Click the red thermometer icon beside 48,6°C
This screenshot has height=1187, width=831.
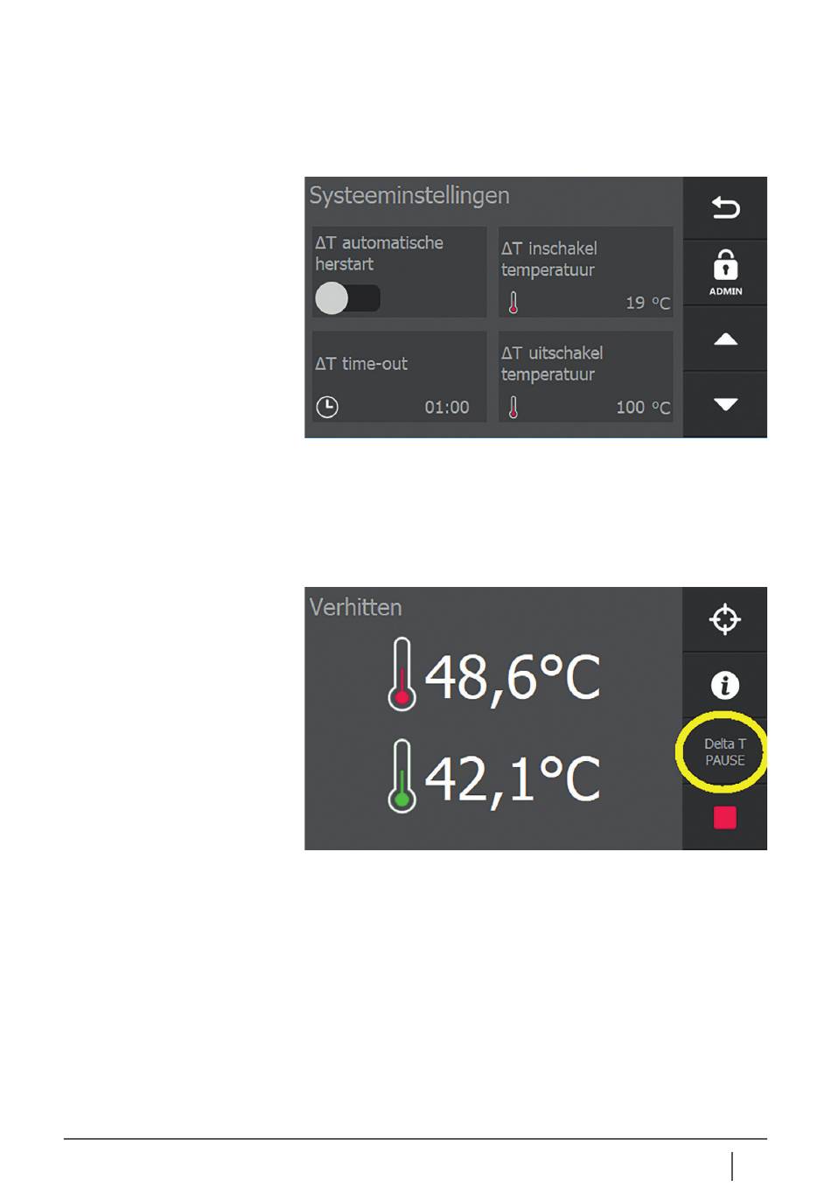(402, 674)
